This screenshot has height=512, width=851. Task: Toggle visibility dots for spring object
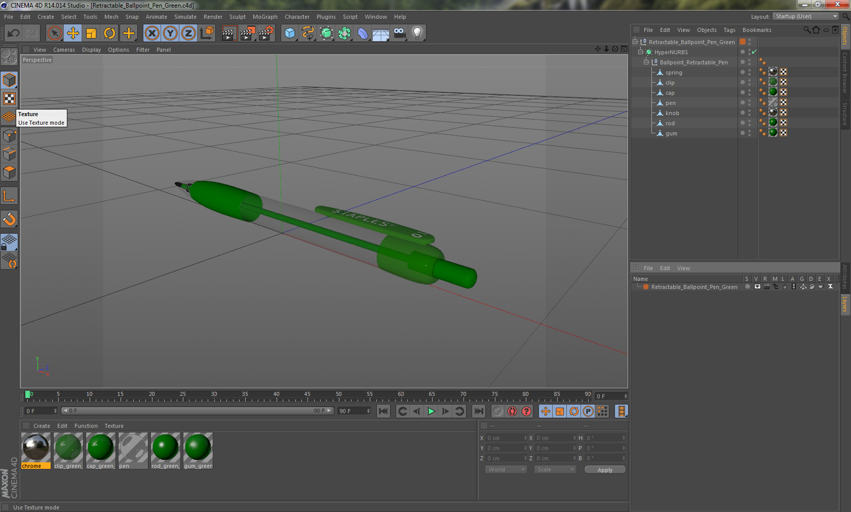pos(750,72)
